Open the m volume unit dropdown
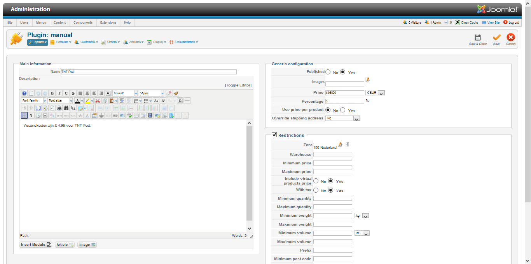The width and height of the screenshot is (531, 264). [x=362, y=233]
